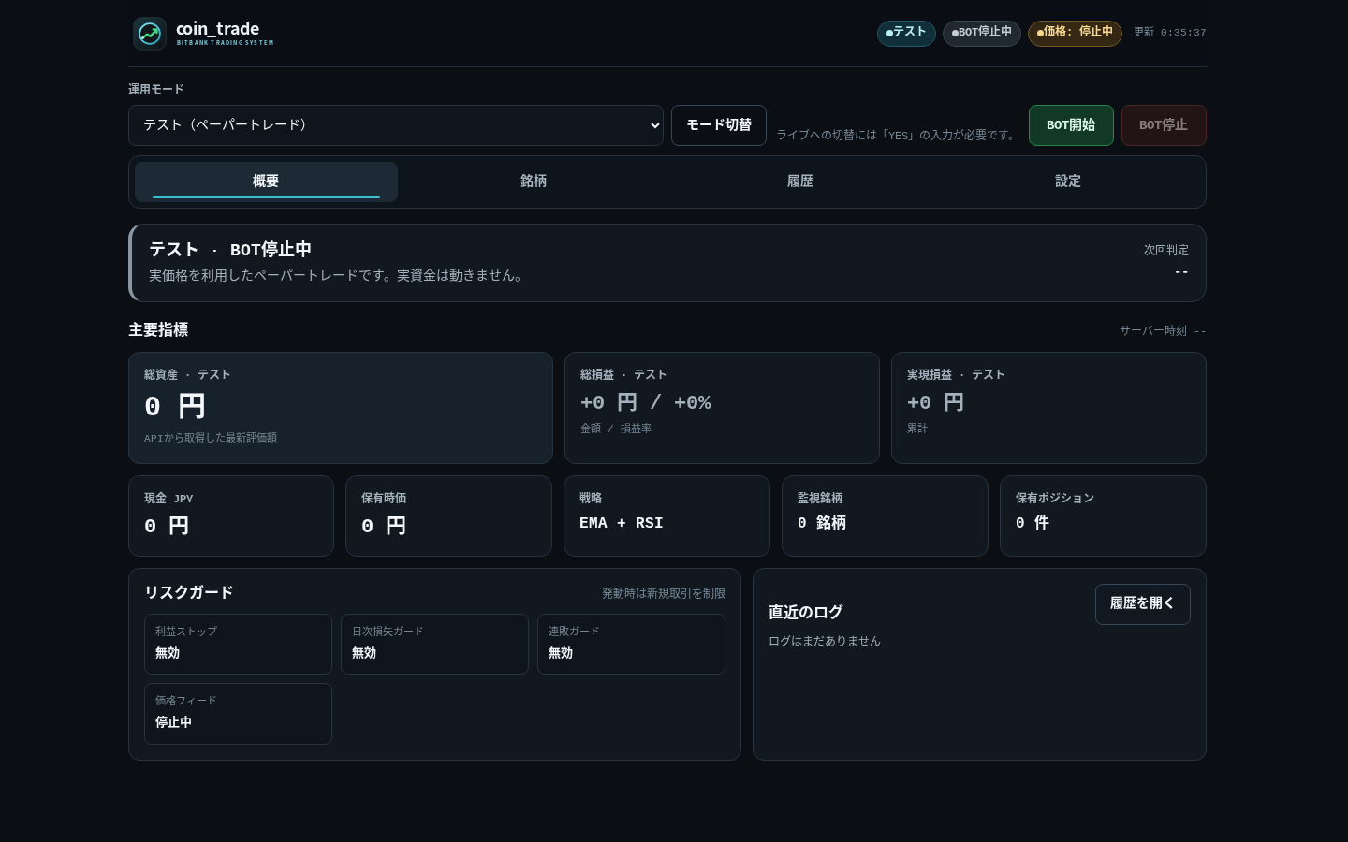Click the テスト · BOT停止中 banner title
The image size is (1348, 842).
[230, 250]
